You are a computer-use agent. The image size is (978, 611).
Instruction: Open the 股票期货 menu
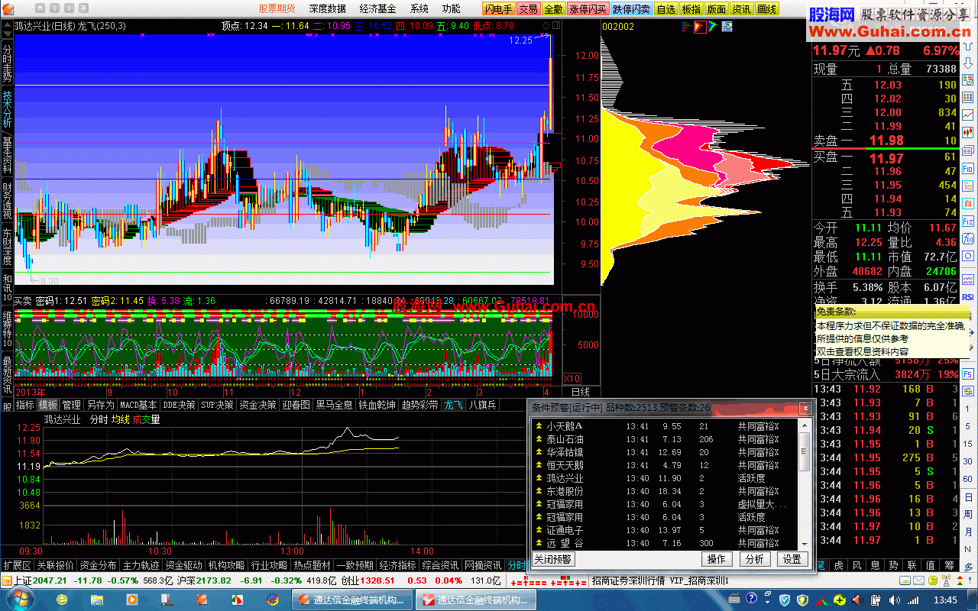tap(277, 9)
